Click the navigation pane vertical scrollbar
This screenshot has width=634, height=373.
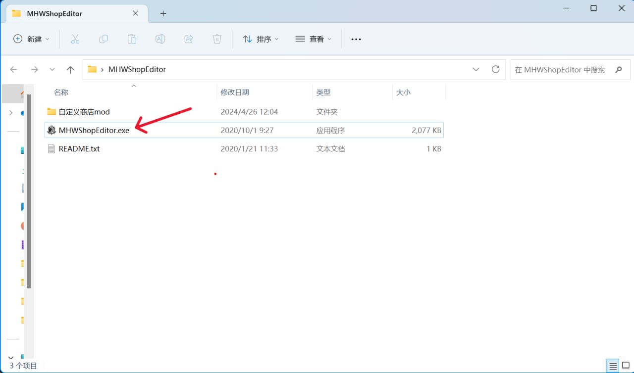(x=29, y=191)
